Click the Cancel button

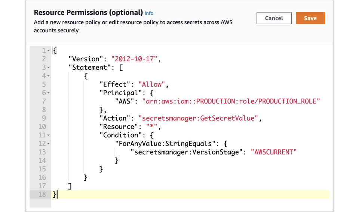tap(274, 18)
